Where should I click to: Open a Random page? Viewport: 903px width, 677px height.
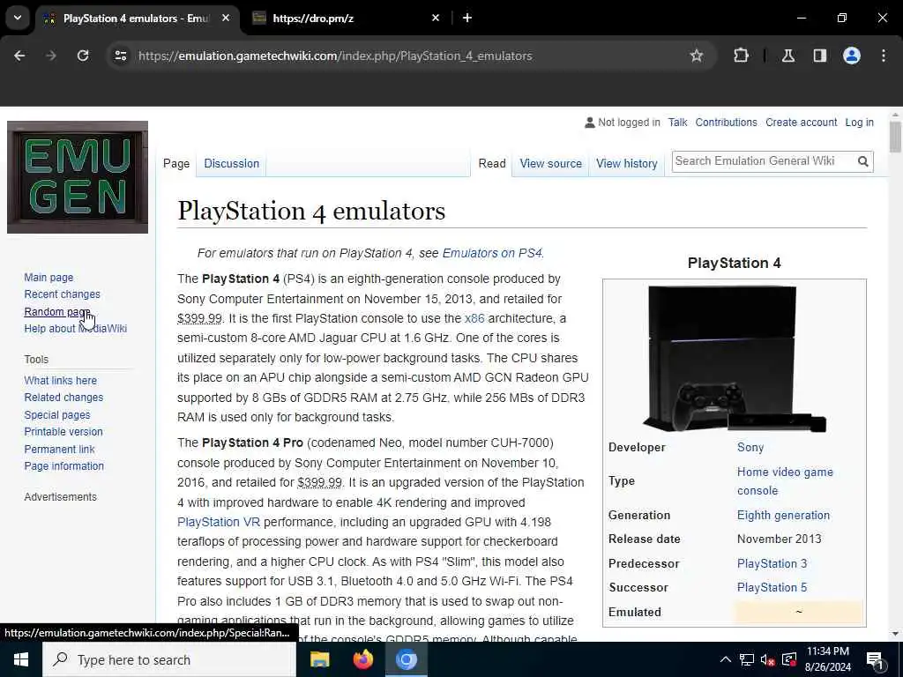pyautogui.click(x=57, y=311)
